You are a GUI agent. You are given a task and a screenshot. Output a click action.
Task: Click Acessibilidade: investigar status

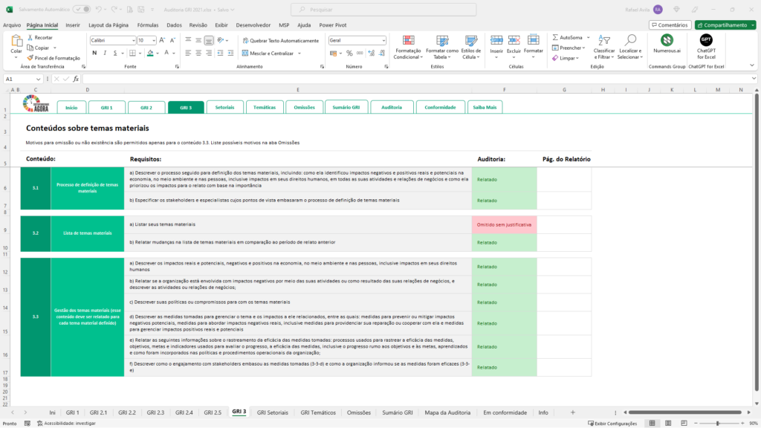click(66, 423)
